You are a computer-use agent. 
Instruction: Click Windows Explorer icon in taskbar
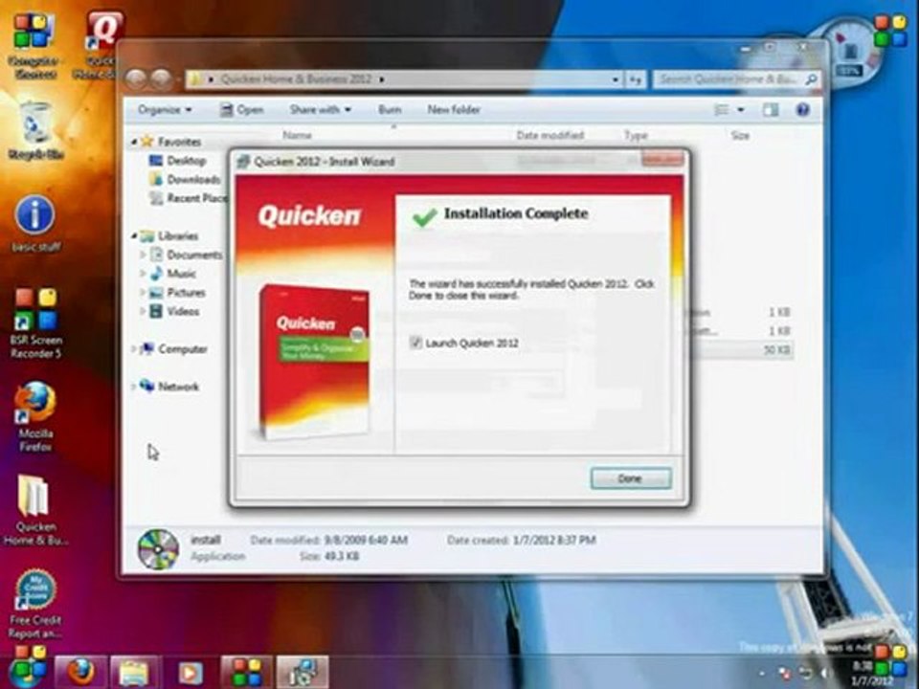[134, 673]
